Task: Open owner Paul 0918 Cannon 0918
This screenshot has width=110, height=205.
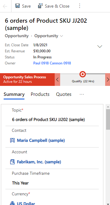Action: 52,63
